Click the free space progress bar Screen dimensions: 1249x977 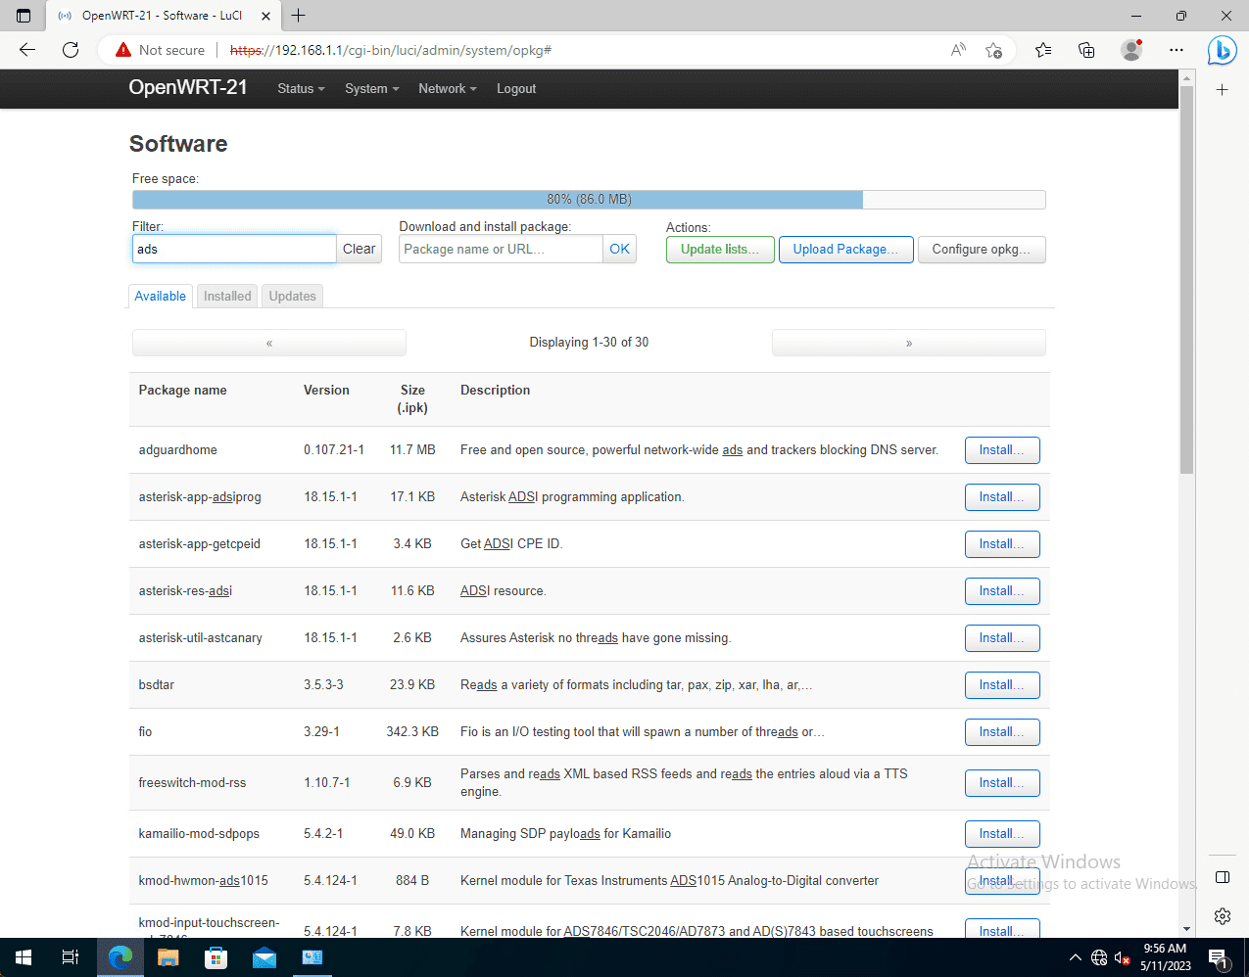[589, 200]
